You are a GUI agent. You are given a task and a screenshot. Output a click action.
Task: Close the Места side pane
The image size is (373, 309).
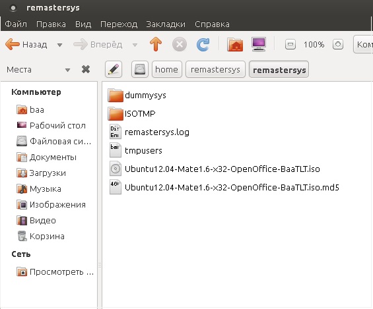tap(86, 69)
